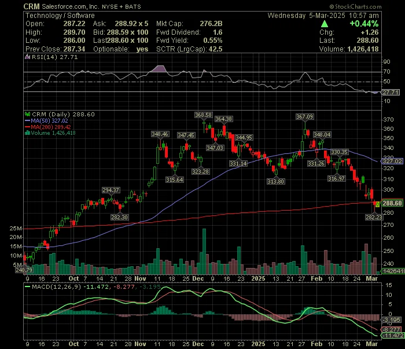Viewport: 405px width, 349px height.
Task: Click the 240.79 starting price label
Action: pyautogui.click(x=24, y=270)
